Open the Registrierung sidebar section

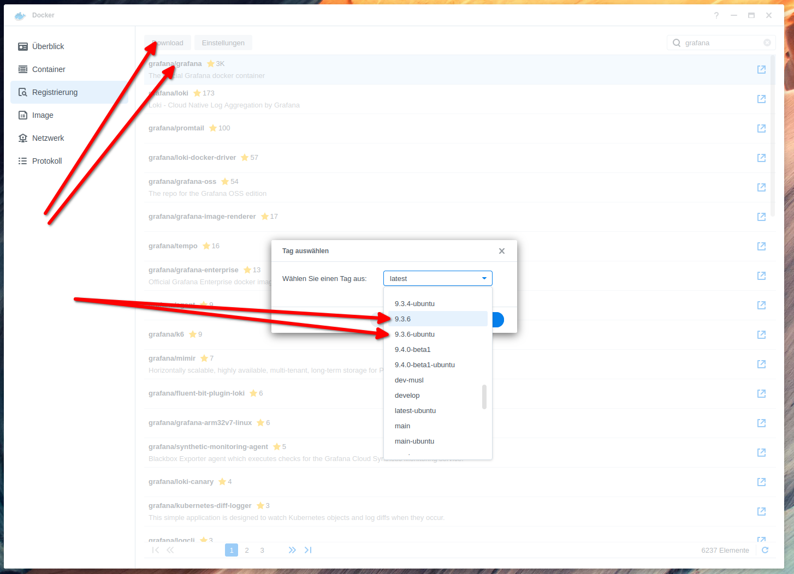coord(69,92)
